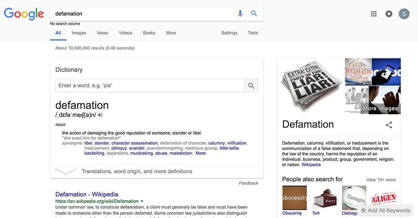Open the 'backbiting' synonym link
The image size is (418, 218).
coord(94,153)
